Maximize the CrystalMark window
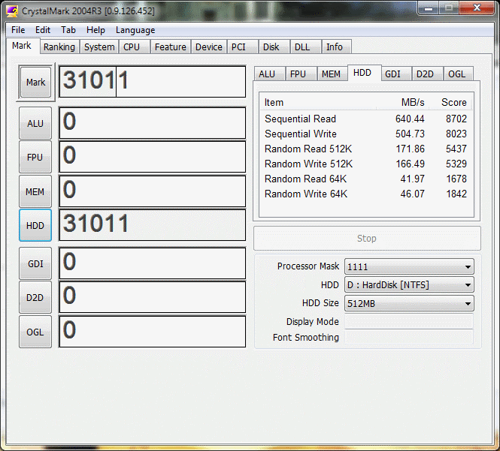The image size is (500, 451). point(449,8)
